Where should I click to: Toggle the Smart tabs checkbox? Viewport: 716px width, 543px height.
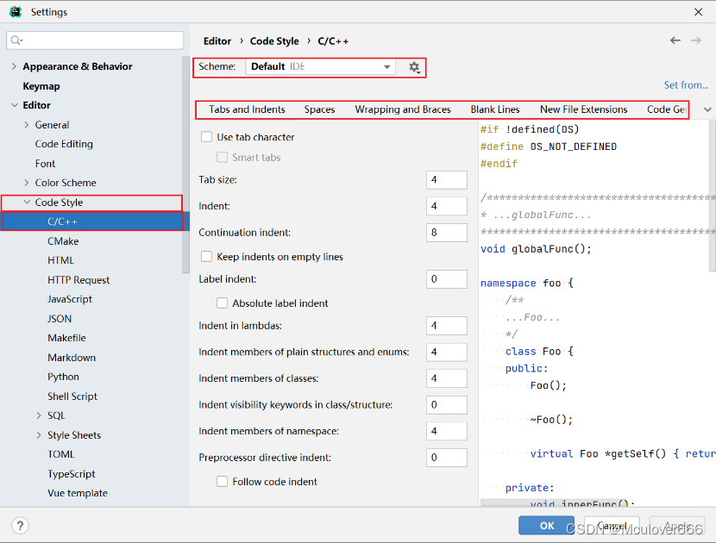pos(222,158)
